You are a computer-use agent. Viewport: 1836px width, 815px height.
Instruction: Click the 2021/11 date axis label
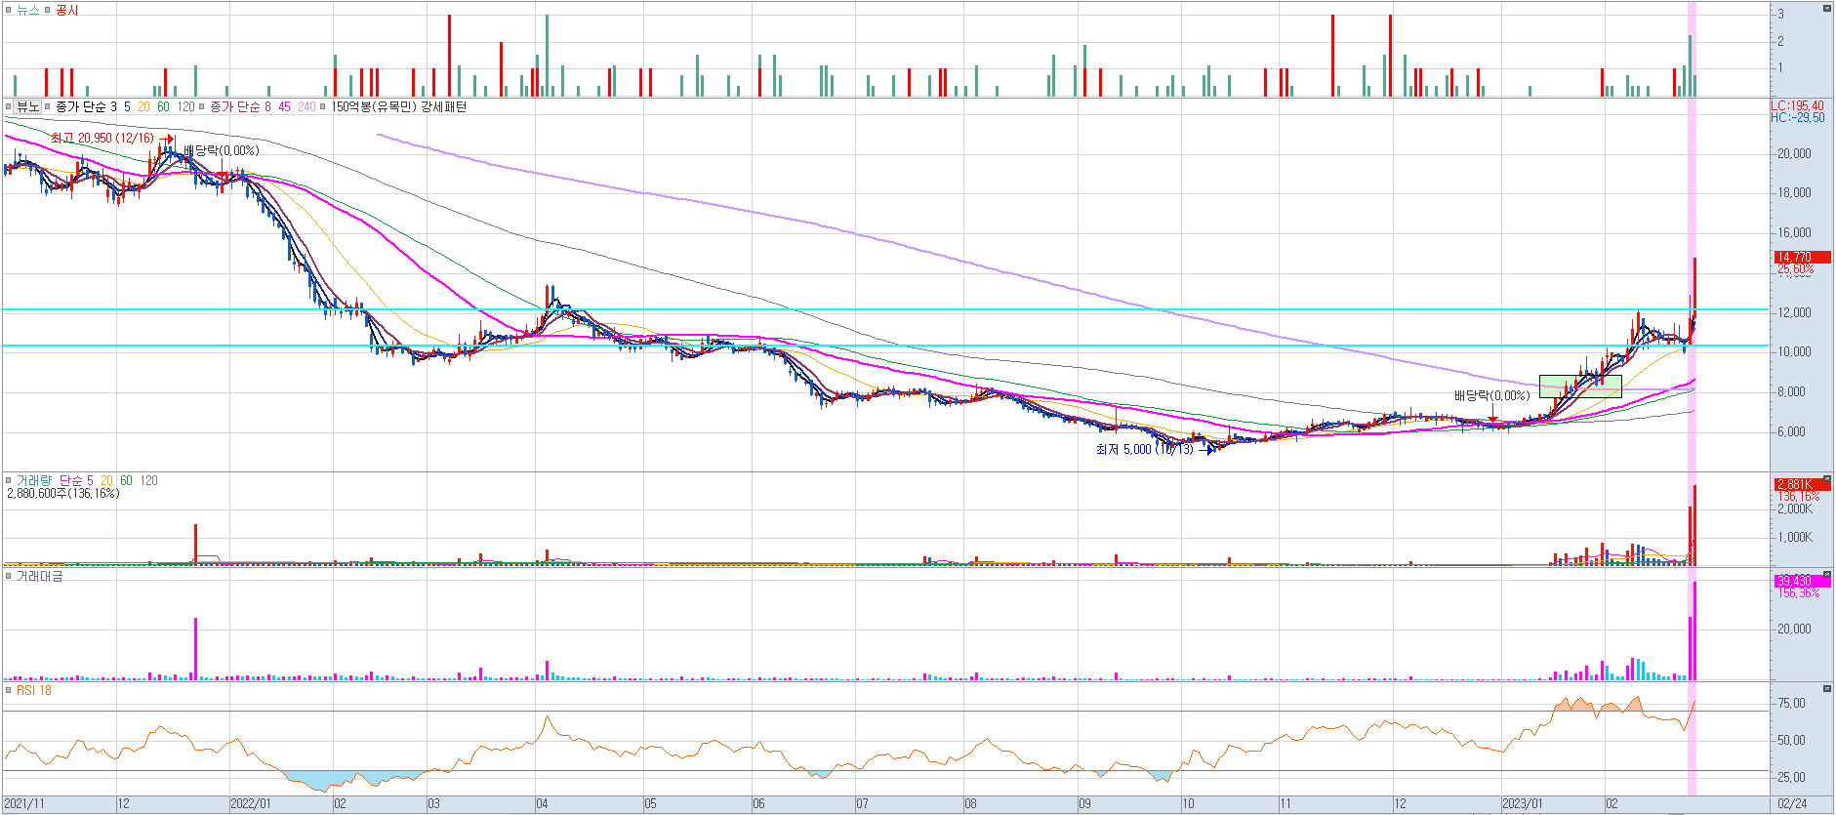24,804
